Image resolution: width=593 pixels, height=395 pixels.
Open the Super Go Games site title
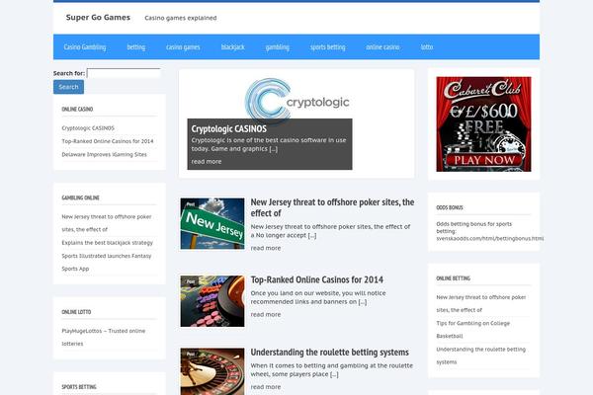98,18
